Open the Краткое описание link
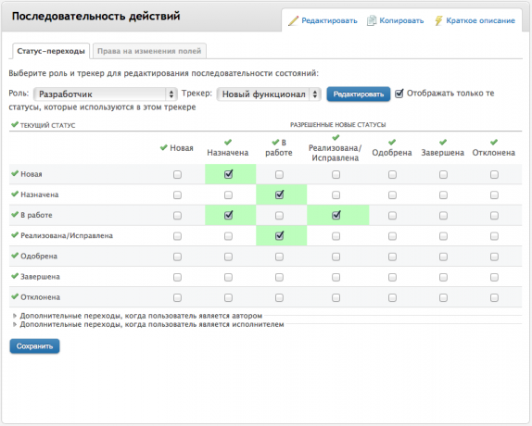The height and width of the screenshot is (426, 532). point(480,20)
